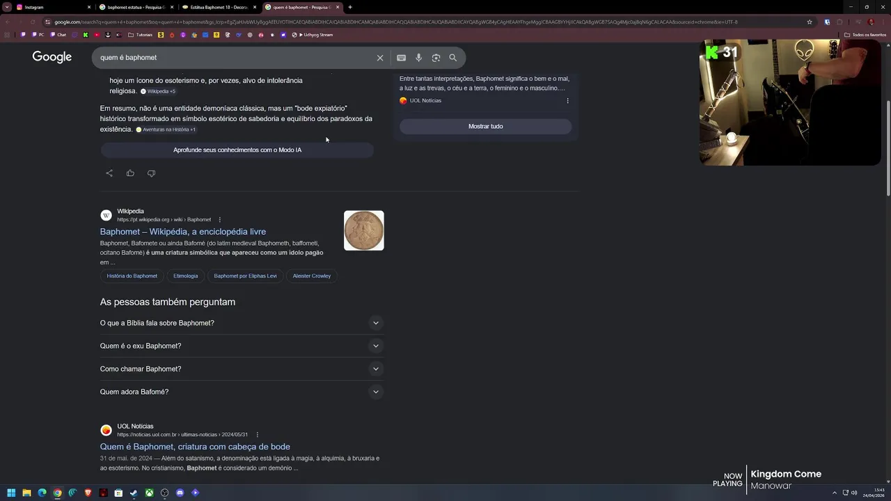Open Discord from the taskbar
Viewport: 891px width, 501px height.
click(x=180, y=493)
